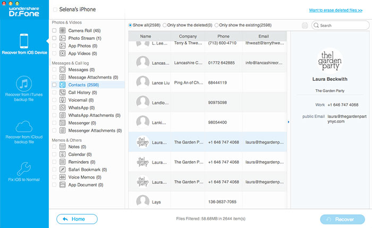The height and width of the screenshot is (228, 372).
Task: Click phone number 98054400
Action: [217, 122]
